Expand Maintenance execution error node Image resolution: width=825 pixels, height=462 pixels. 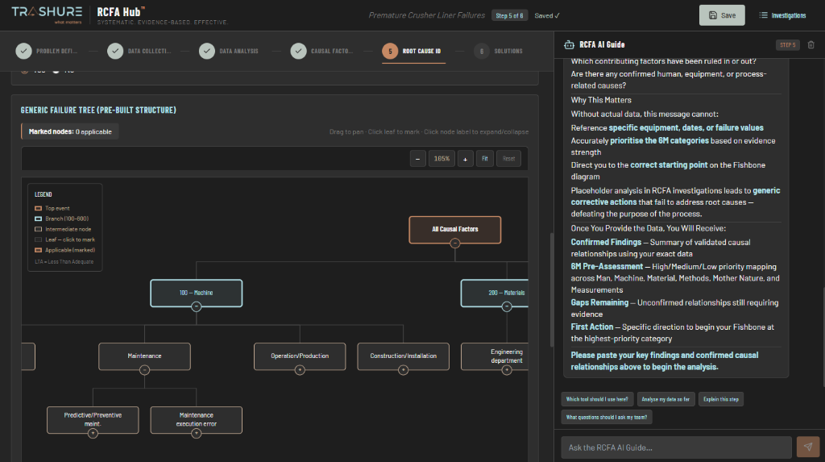[x=197, y=434]
